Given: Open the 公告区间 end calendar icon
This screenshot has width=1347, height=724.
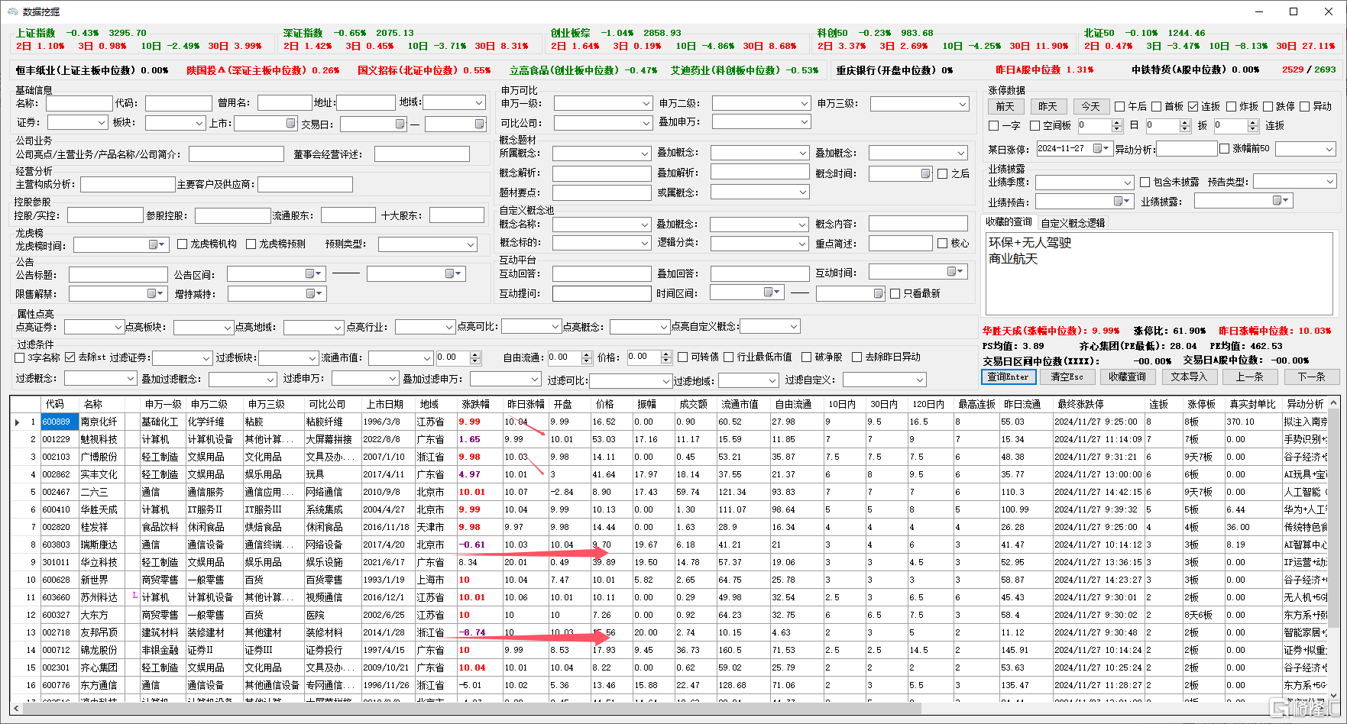Looking at the screenshot, I should coord(453,273).
